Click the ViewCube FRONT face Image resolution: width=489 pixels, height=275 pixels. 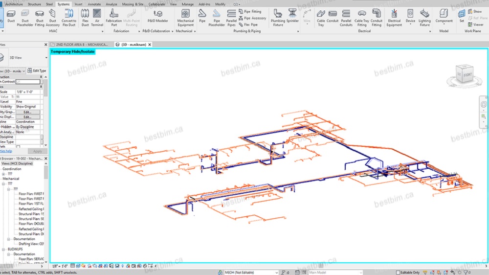(x=467, y=75)
